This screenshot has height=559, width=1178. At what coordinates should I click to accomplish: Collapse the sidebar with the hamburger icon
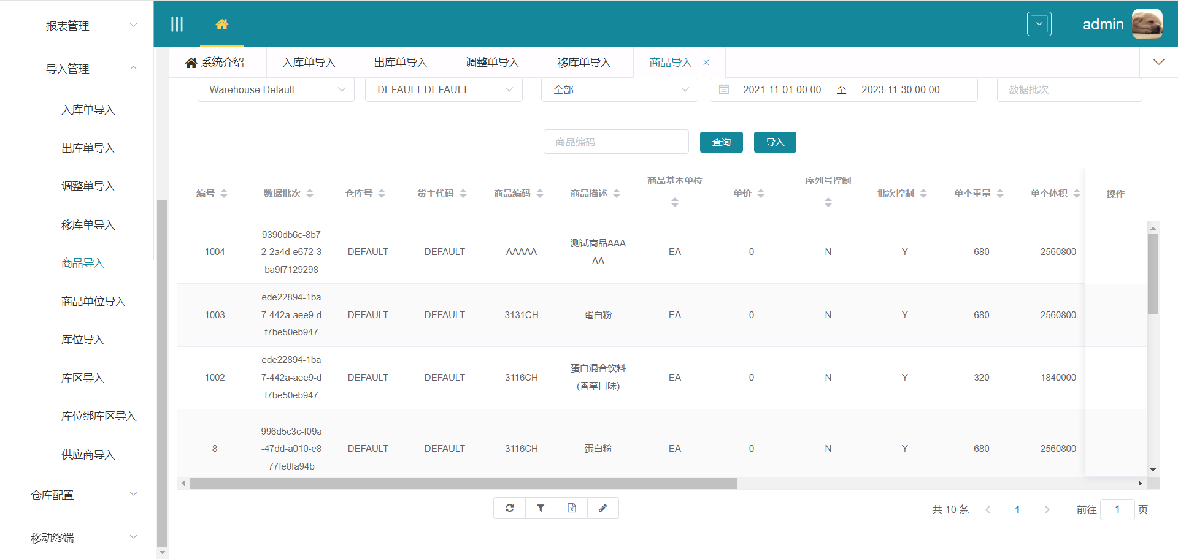coord(177,24)
